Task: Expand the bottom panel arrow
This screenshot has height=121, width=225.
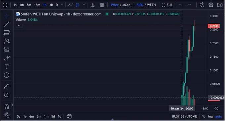Action: (112, 119)
